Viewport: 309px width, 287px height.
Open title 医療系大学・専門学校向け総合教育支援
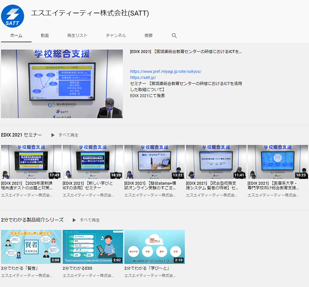[x=273, y=186]
